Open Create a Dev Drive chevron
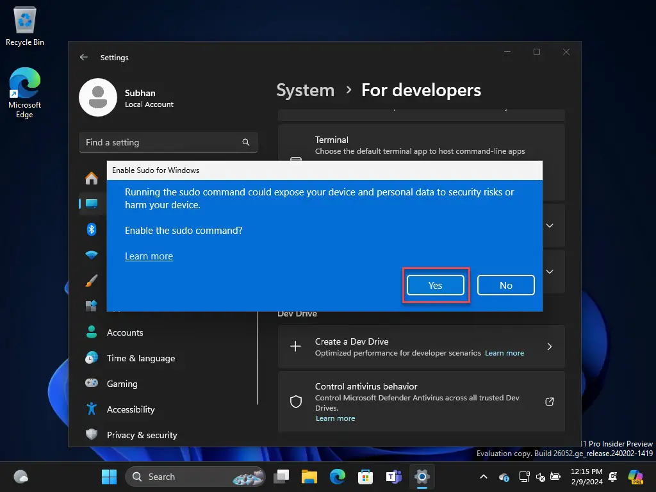This screenshot has width=656, height=492. (x=550, y=347)
